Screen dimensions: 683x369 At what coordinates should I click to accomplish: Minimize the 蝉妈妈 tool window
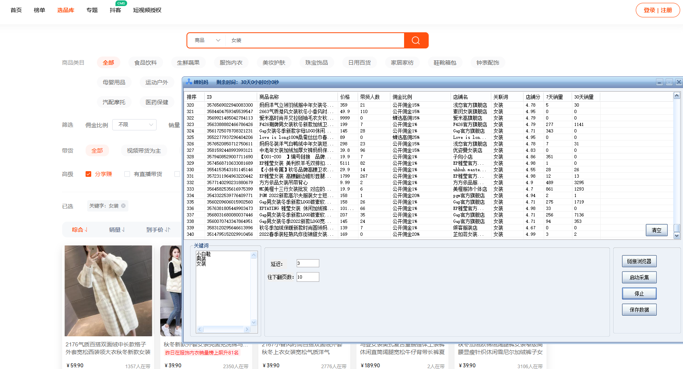coord(660,82)
